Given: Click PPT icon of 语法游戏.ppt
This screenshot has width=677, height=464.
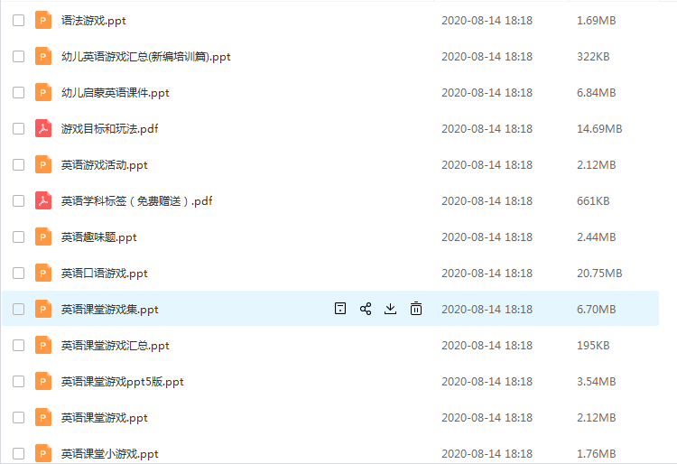Looking at the screenshot, I should pyautogui.click(x=43, y=20).
